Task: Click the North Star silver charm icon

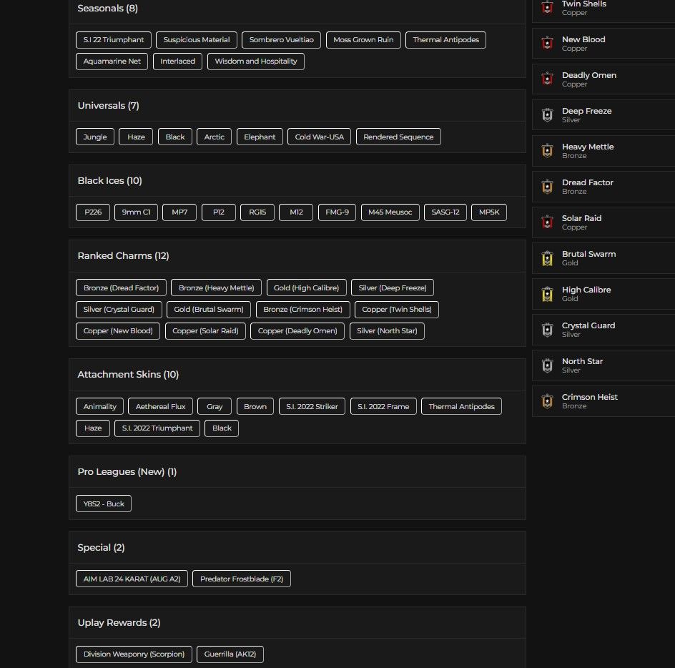Action: [547, 365]
